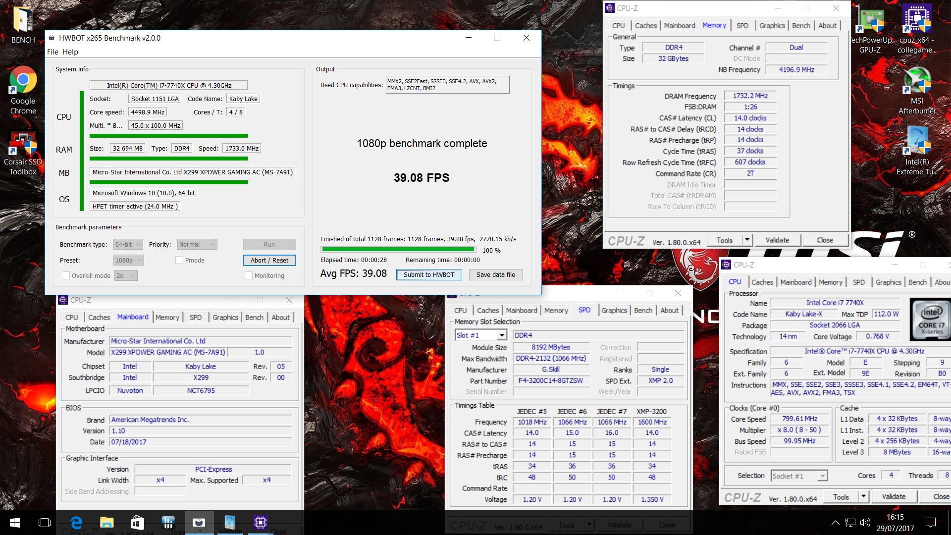The image size is (951, 535).
Task: Click the DRAM Frequency 1732.2 MHz field
Action: (750, 96)
